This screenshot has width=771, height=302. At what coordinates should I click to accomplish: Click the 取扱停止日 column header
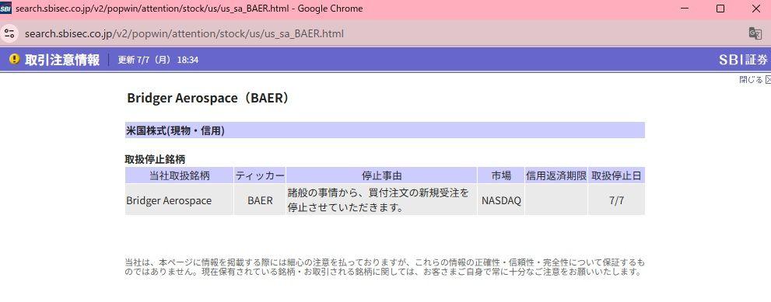pos(617,175)
